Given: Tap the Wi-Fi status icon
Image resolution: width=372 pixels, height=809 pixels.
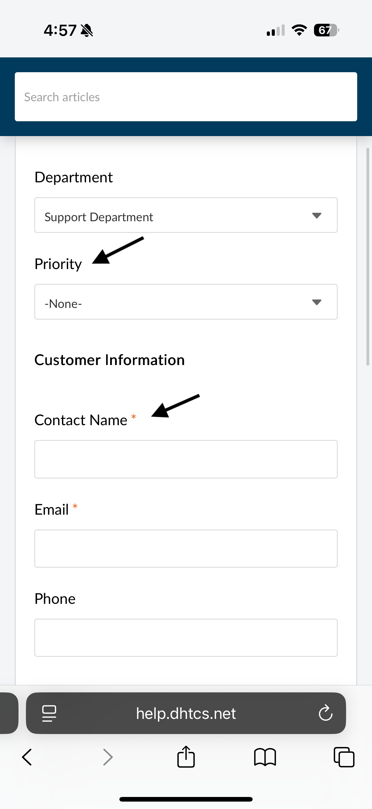Looking at the screenshot, I should coord(299,30).
